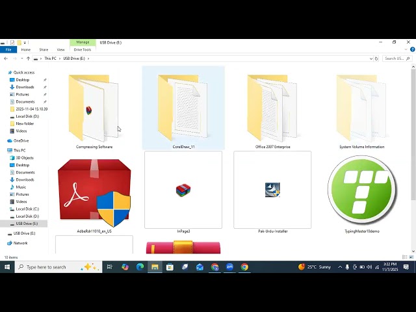Click the This PC breadcrumb
The height and width of the screenshot is (312, 416).
click(x=50, y=58)
